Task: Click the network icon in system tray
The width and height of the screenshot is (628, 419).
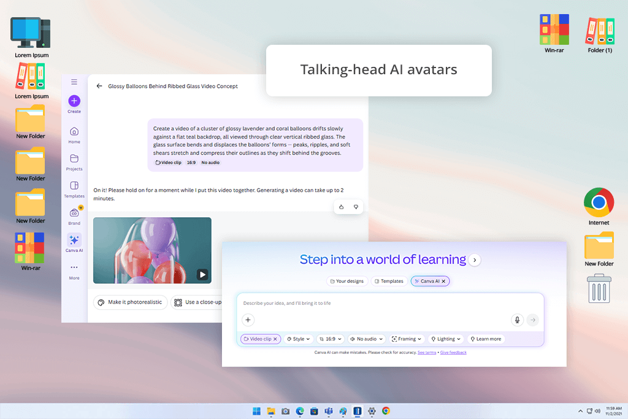Action: [x=589, y=411]
